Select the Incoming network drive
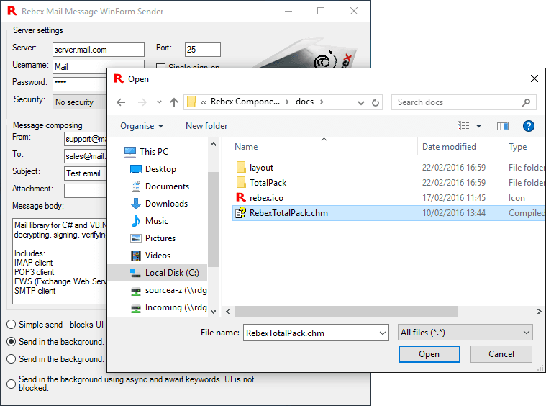 tap(176, 307)
